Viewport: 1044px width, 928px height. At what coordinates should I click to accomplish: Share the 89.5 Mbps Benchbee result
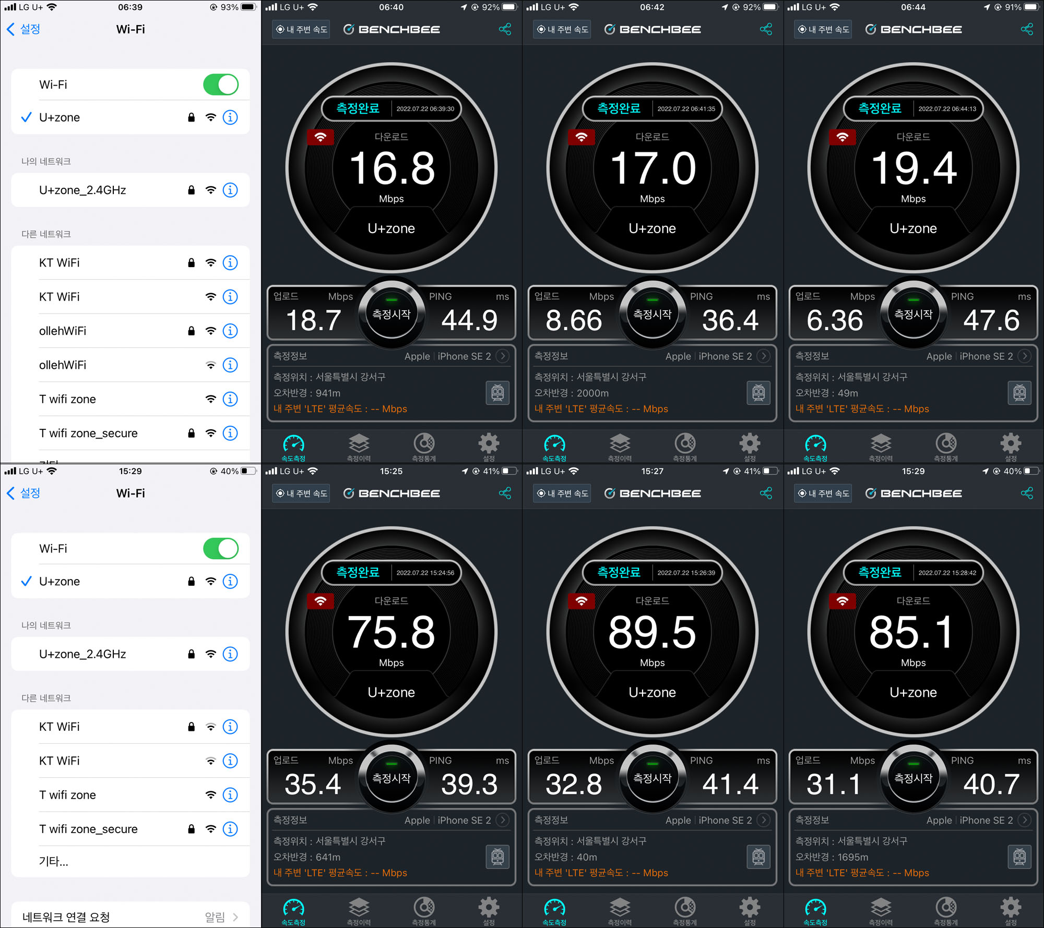click(766, 493)
